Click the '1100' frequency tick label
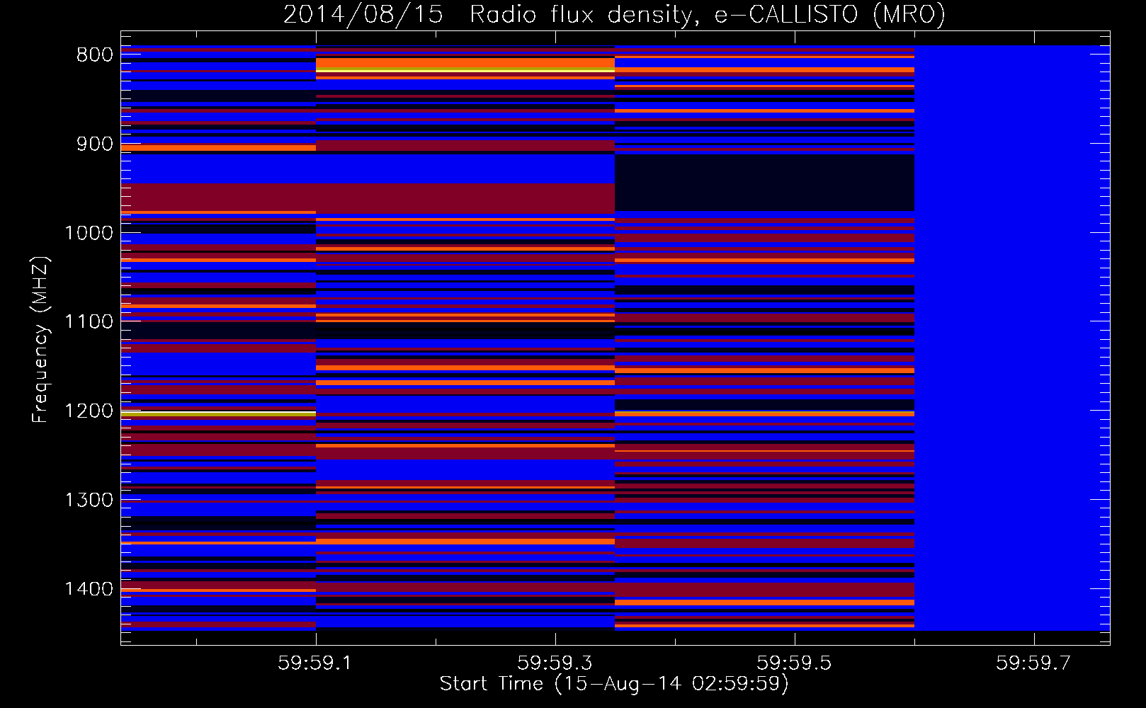 coord(89,322)
